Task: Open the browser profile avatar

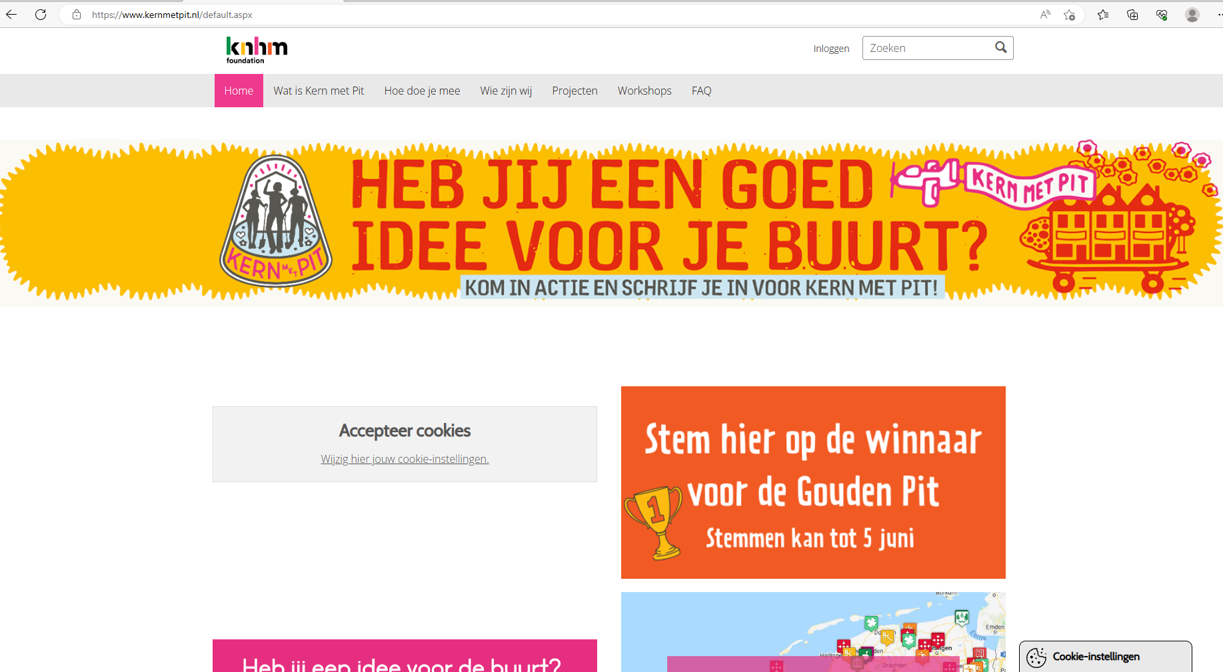Action: (1192, 15)
